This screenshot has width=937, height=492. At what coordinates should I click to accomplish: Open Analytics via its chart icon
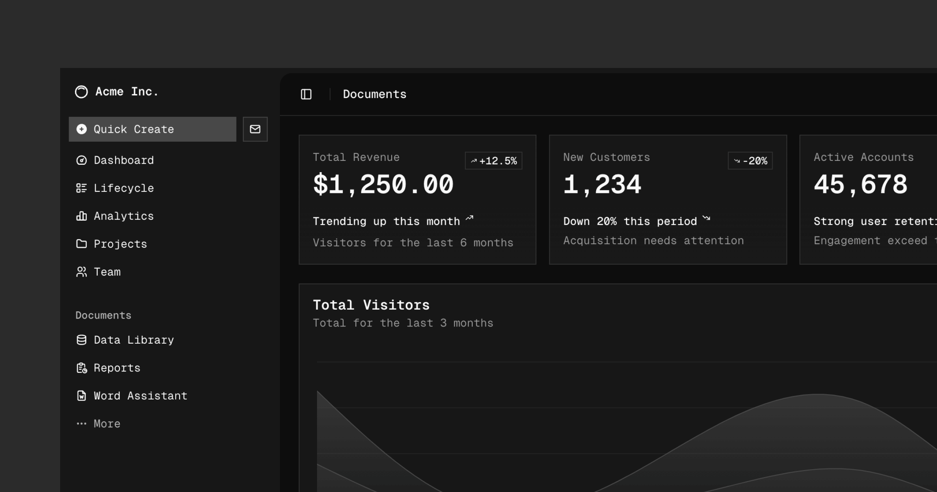click(82, 216)
